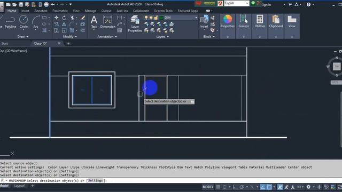Select the Polyline tool

click(10, 22)
